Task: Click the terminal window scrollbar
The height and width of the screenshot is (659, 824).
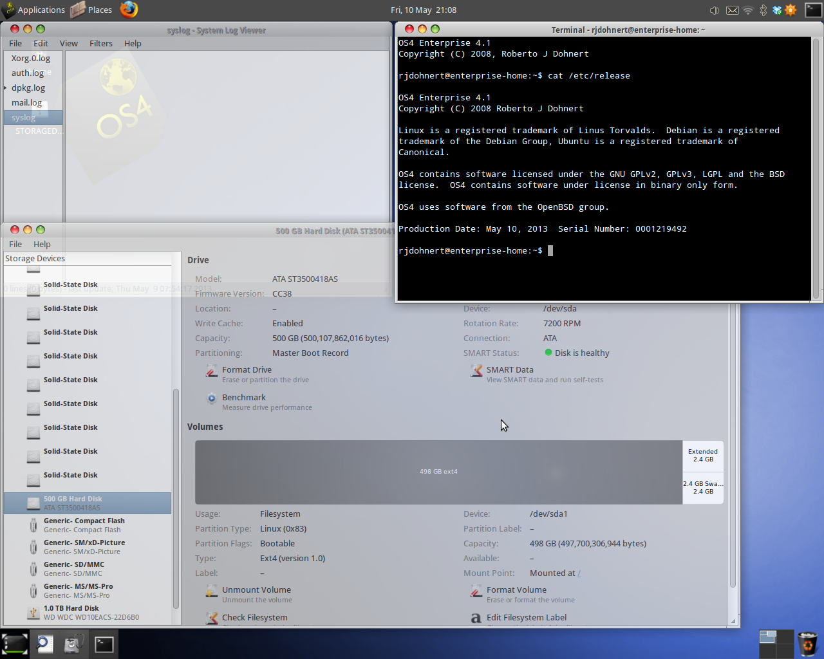Action: [816, 167]
